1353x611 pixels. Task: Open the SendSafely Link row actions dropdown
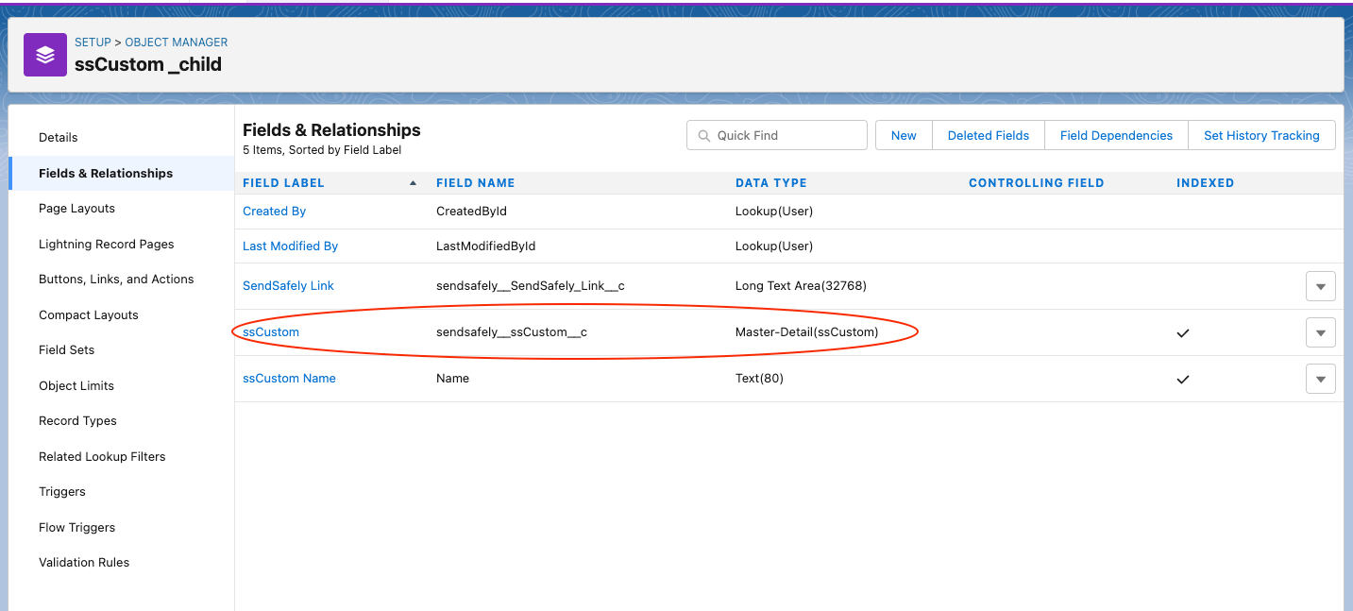click(1320, 286)
